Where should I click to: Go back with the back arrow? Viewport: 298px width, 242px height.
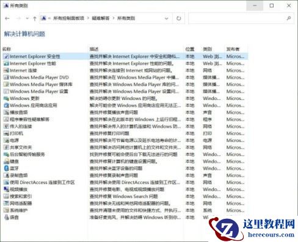coord(7,18)
